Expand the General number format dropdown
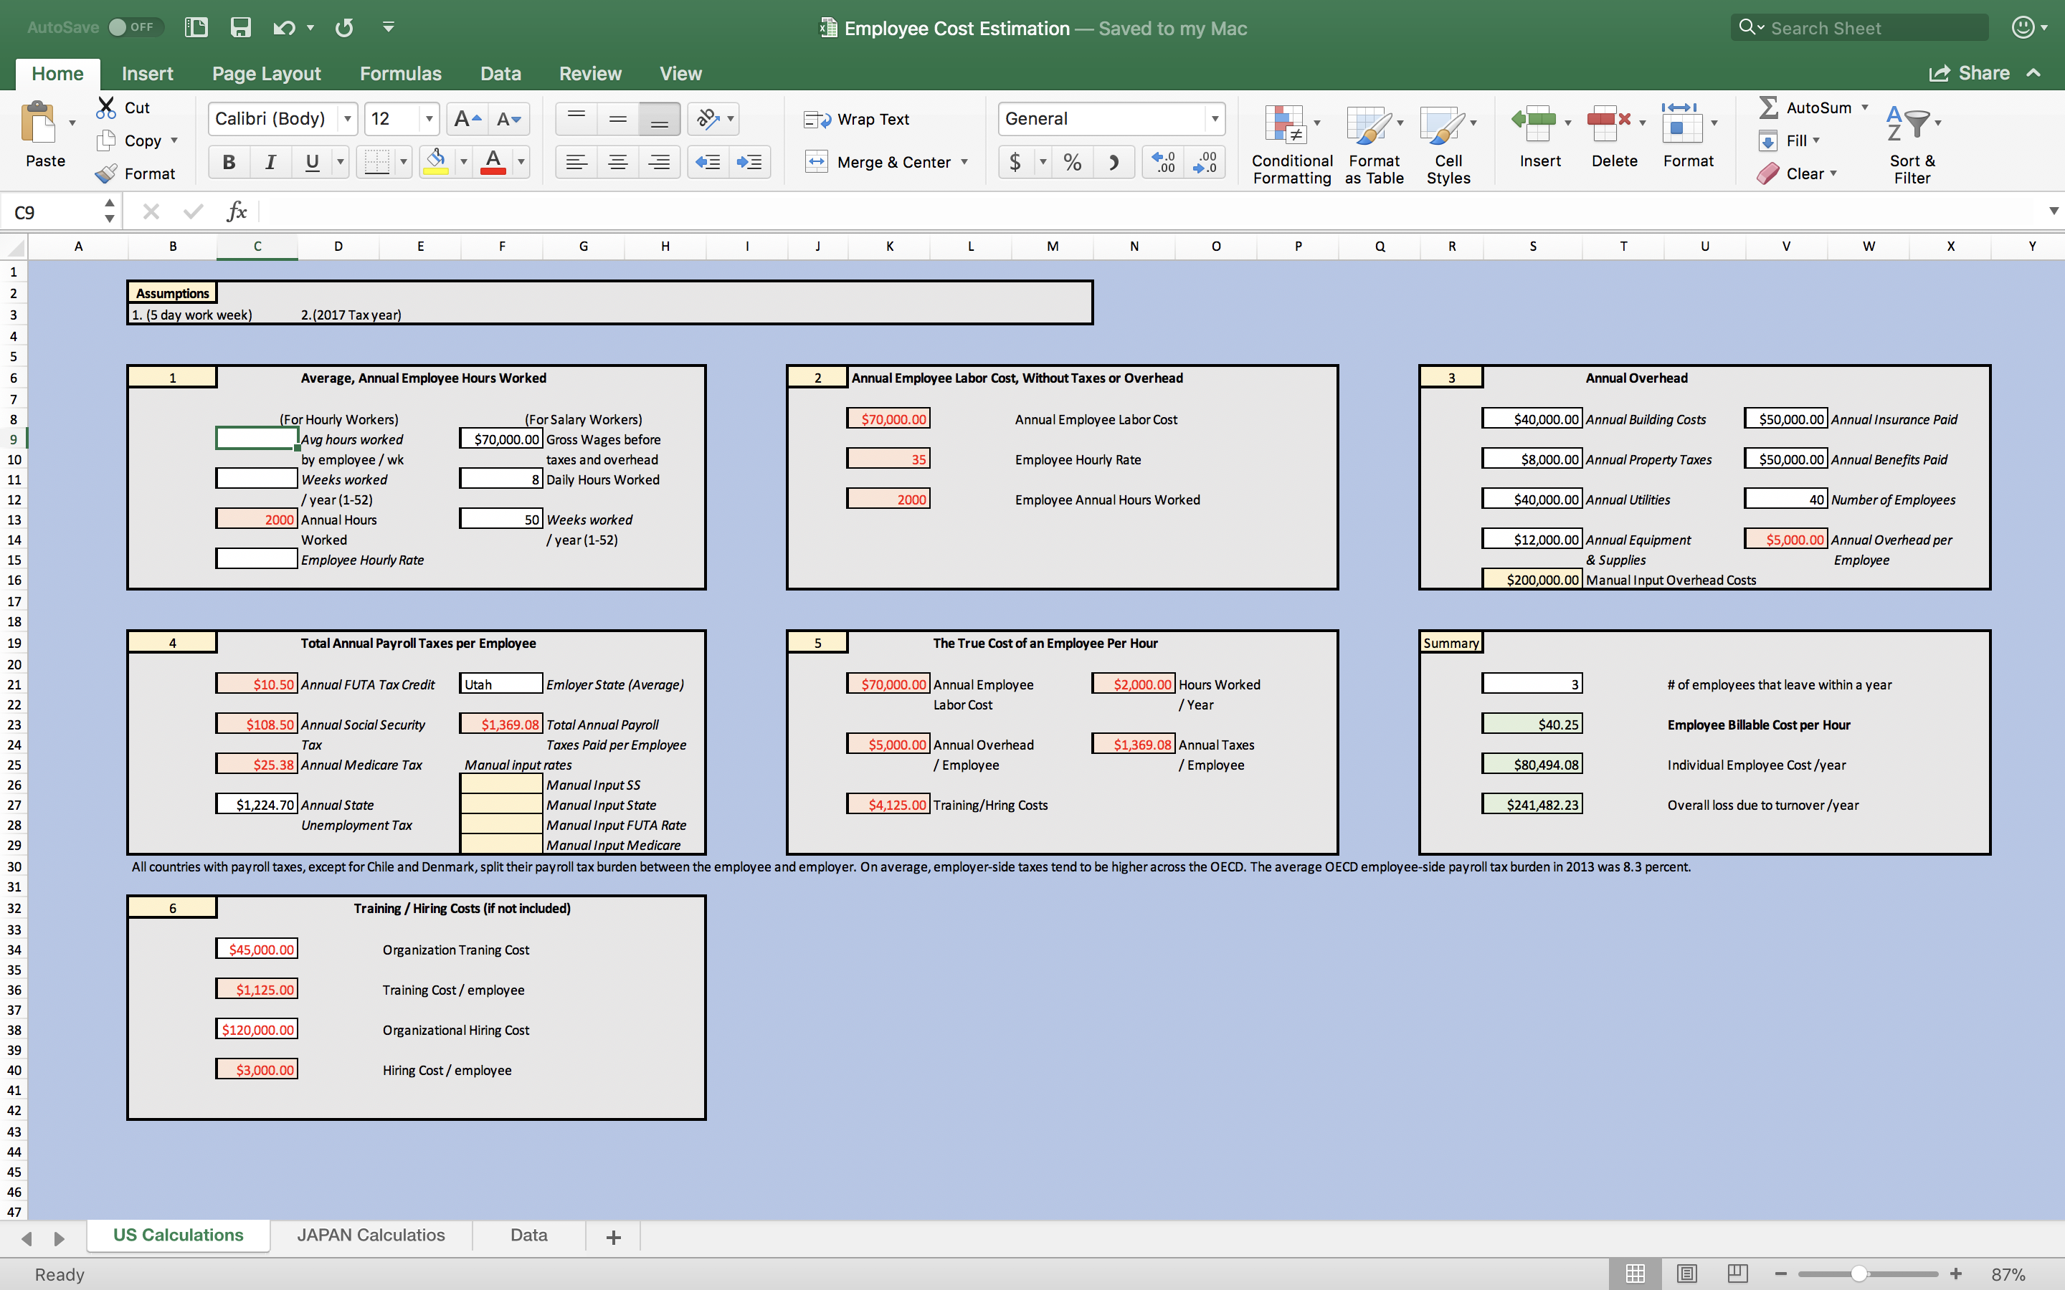Viewport: 2065px width, 1290px height. [x=1214, y=118]
